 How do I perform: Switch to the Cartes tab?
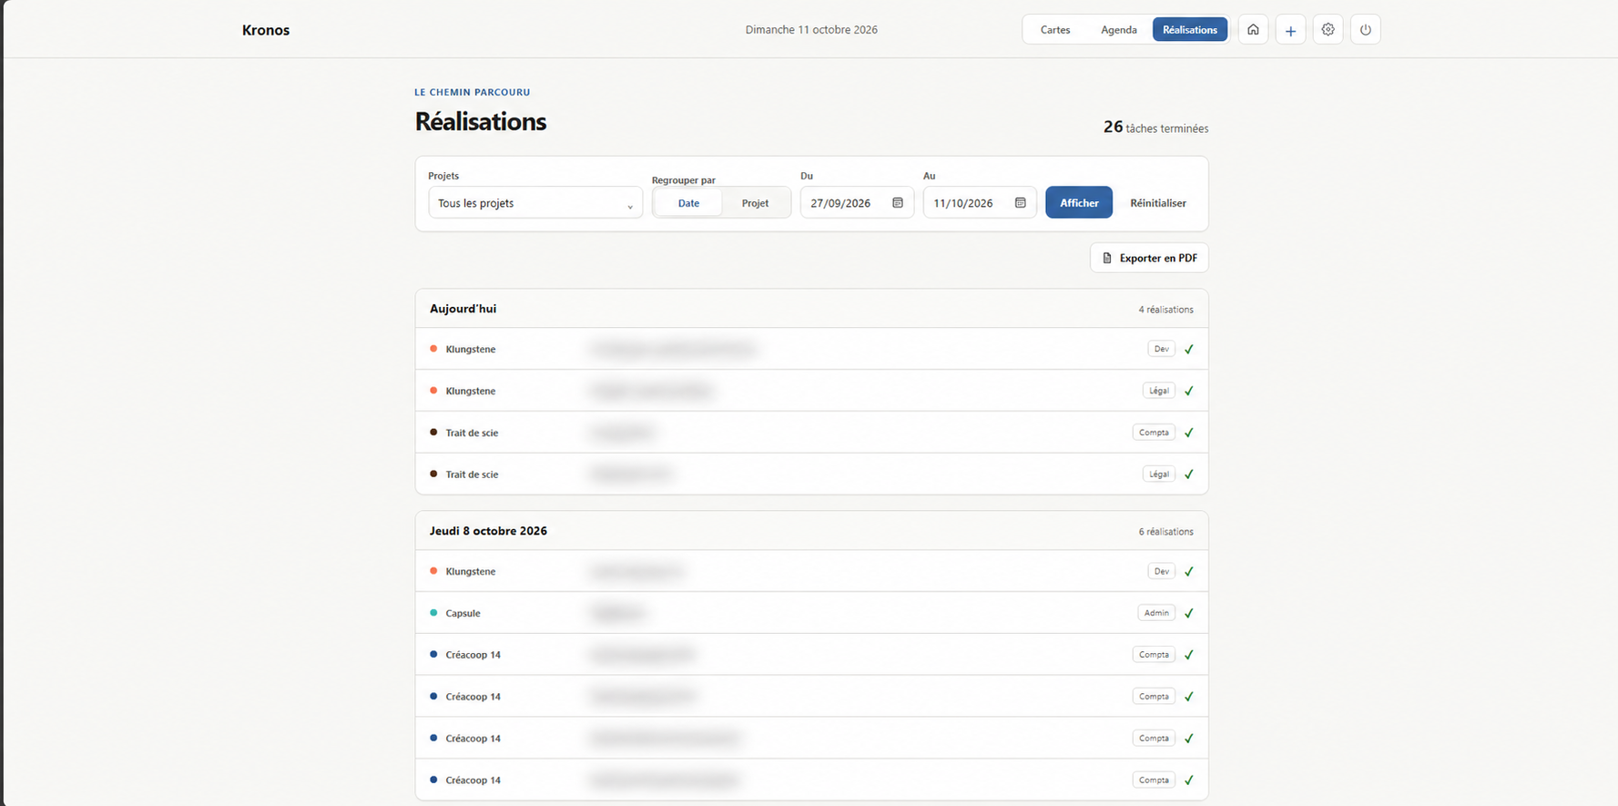[1055, 29]
